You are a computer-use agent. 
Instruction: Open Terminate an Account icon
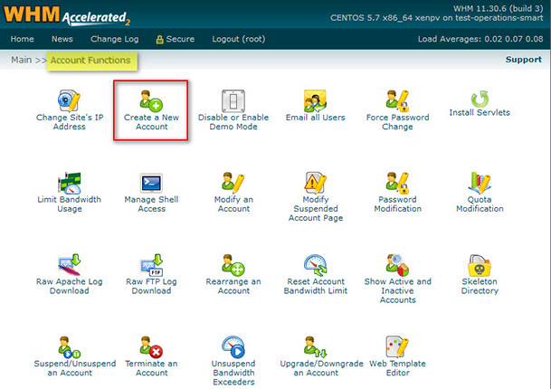pyautogui.click(x=151, y=348)
